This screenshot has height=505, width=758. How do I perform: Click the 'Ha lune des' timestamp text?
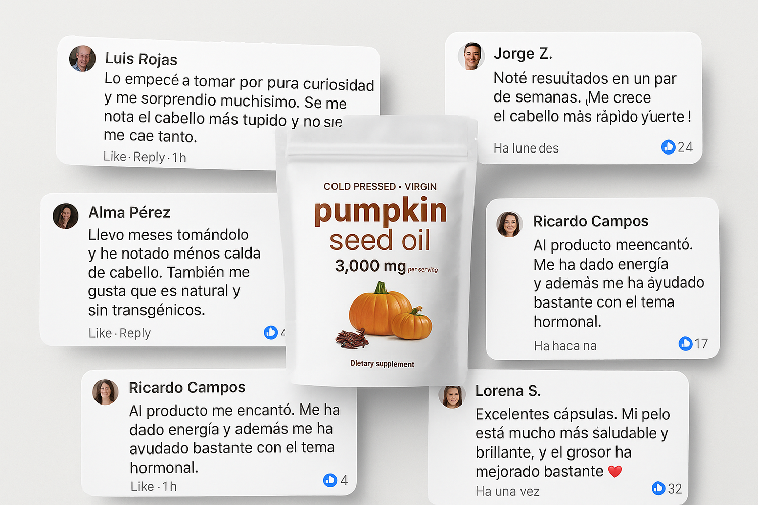(526, 148)
